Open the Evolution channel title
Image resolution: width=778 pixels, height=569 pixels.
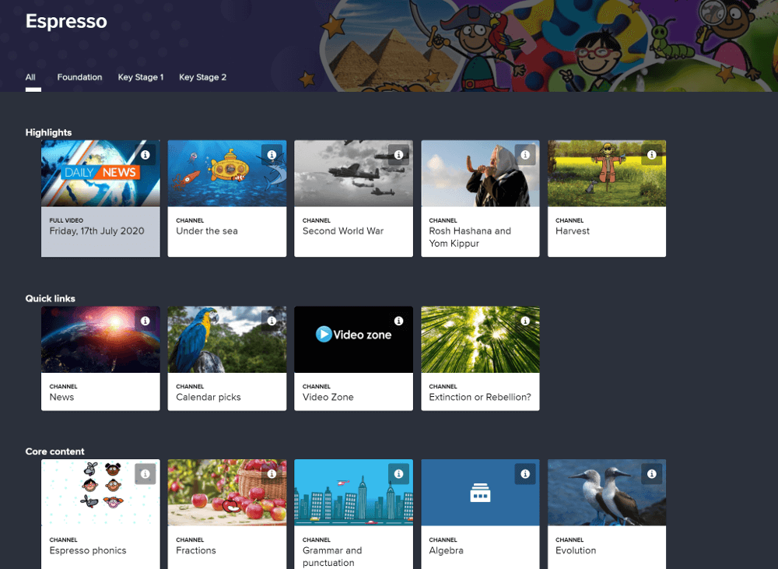tap(576, 550)
